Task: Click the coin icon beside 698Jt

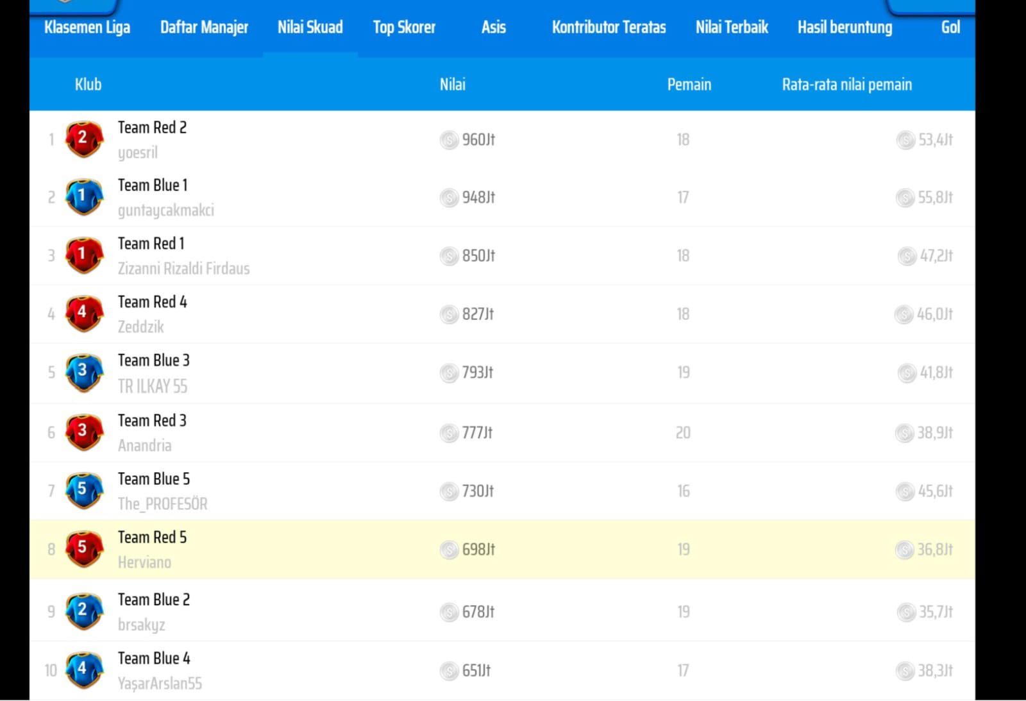Action: click(x=449, y=550)
